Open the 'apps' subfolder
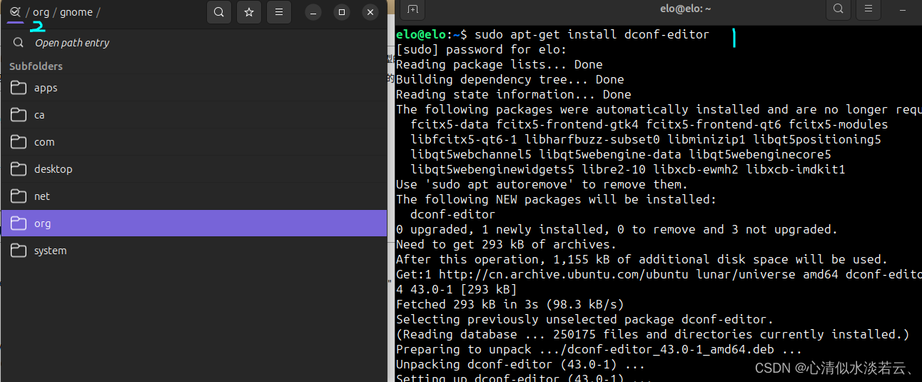 (x=193, y=88)
